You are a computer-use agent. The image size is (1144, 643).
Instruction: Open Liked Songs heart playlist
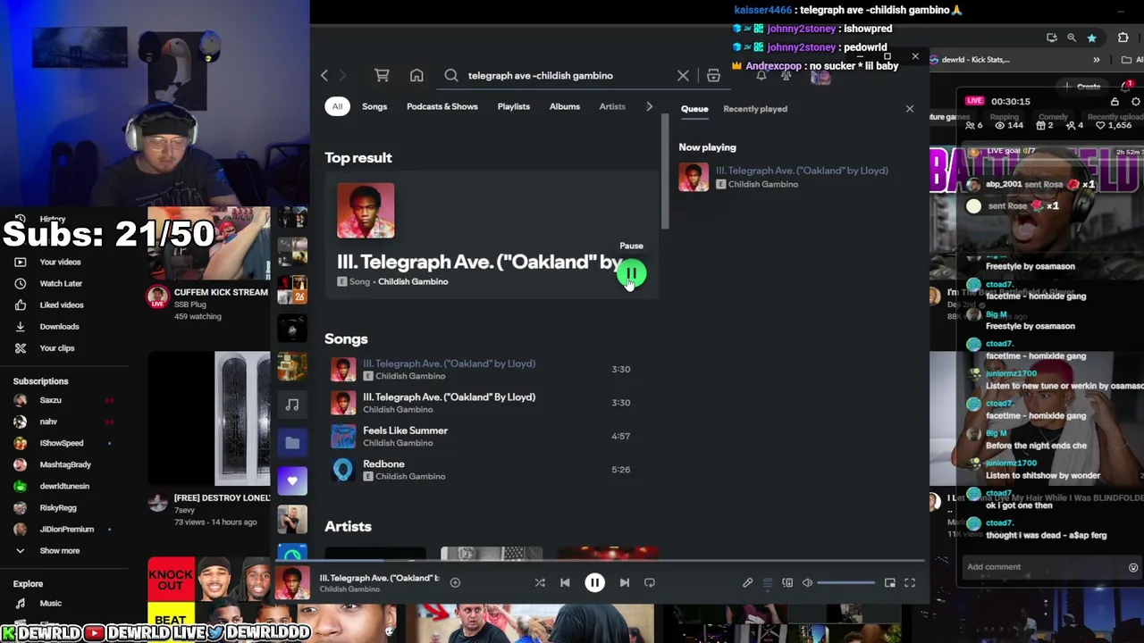pyautogui.click(x=292, y=480)
